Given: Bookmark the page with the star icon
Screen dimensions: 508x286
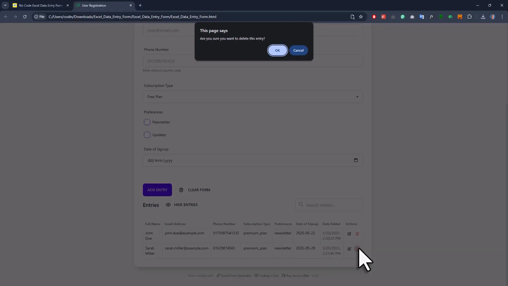Looking at the screenshot, I should pos(361,16).
